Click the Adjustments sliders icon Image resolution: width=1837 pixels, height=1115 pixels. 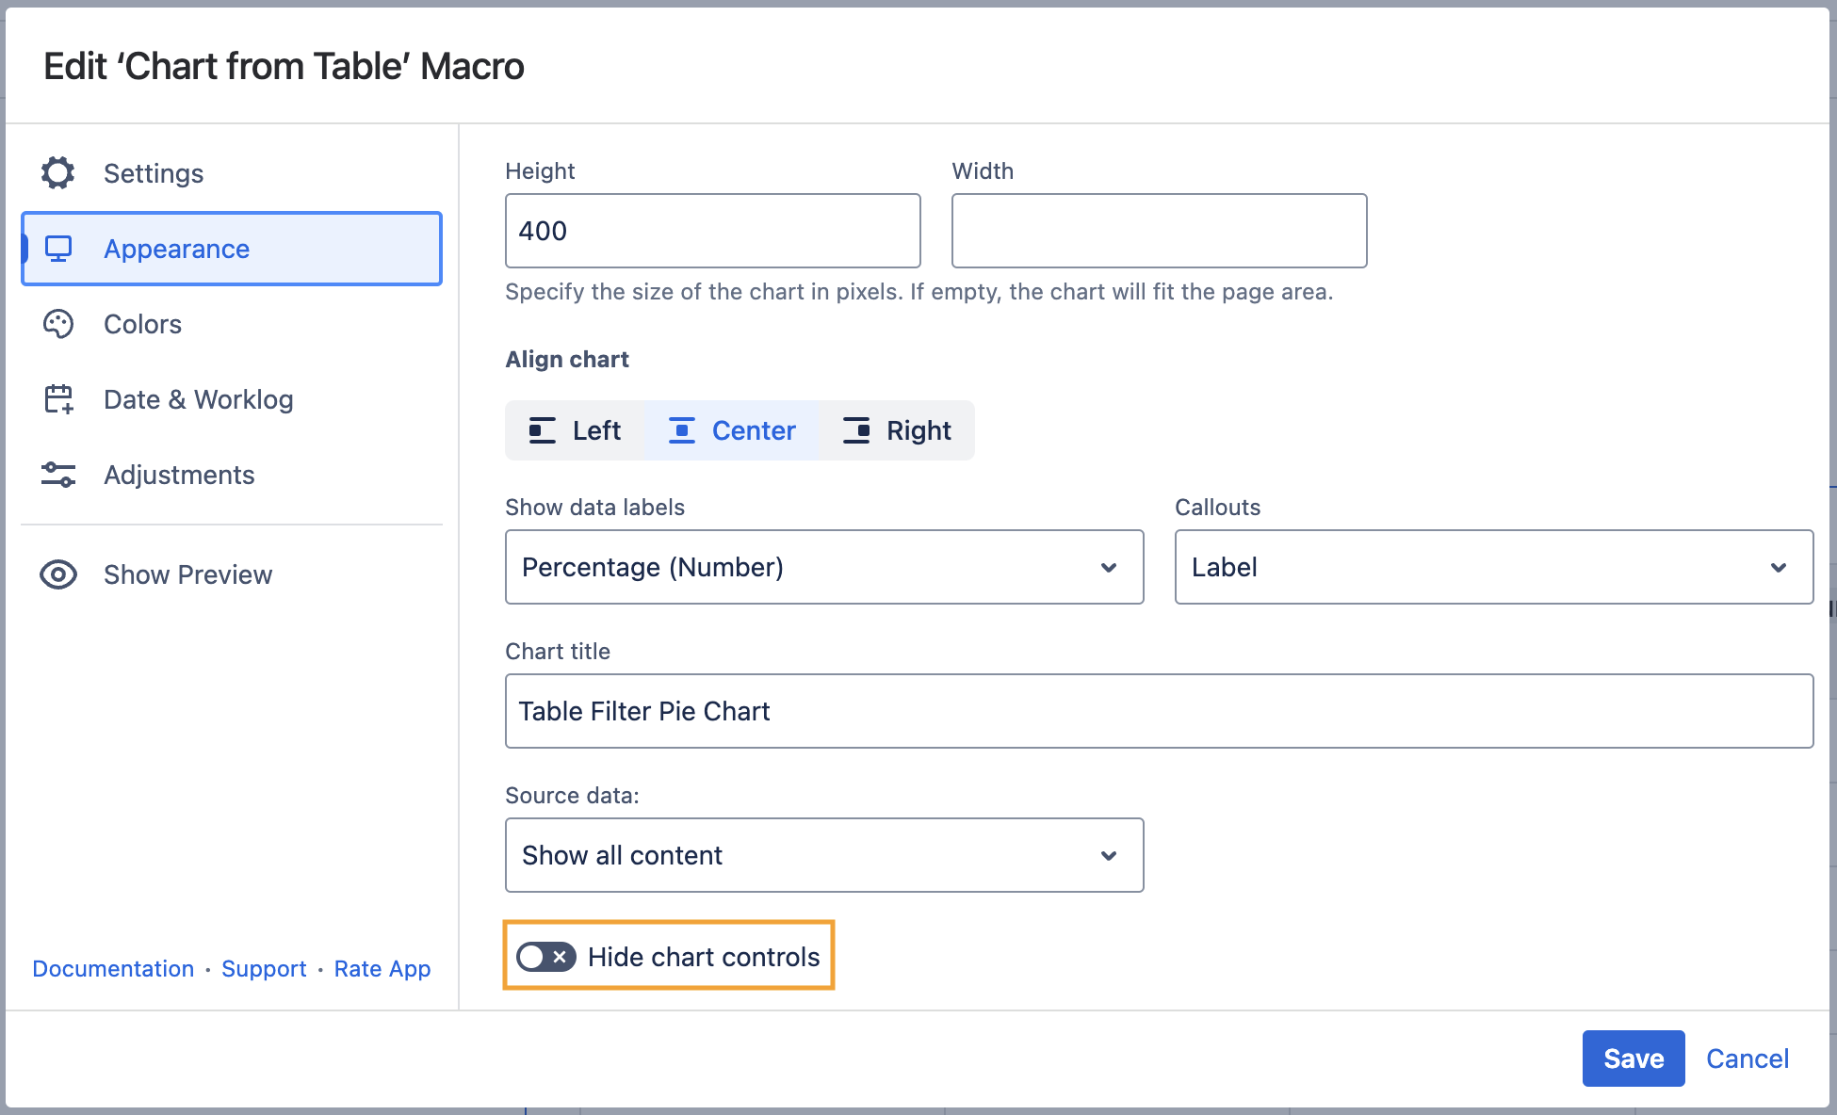point(58,475)
